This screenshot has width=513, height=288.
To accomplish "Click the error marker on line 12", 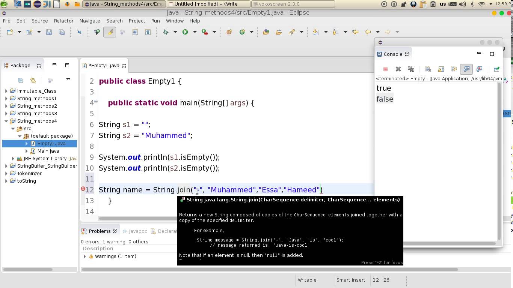I will coord(83,189).
